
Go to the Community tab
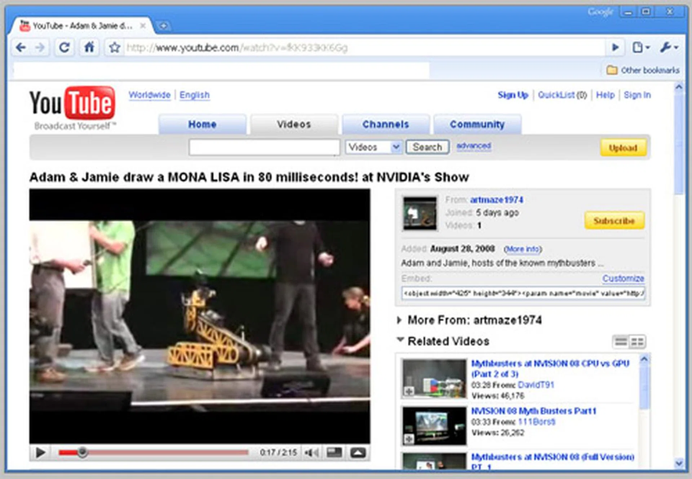click(x=477, y=125)
